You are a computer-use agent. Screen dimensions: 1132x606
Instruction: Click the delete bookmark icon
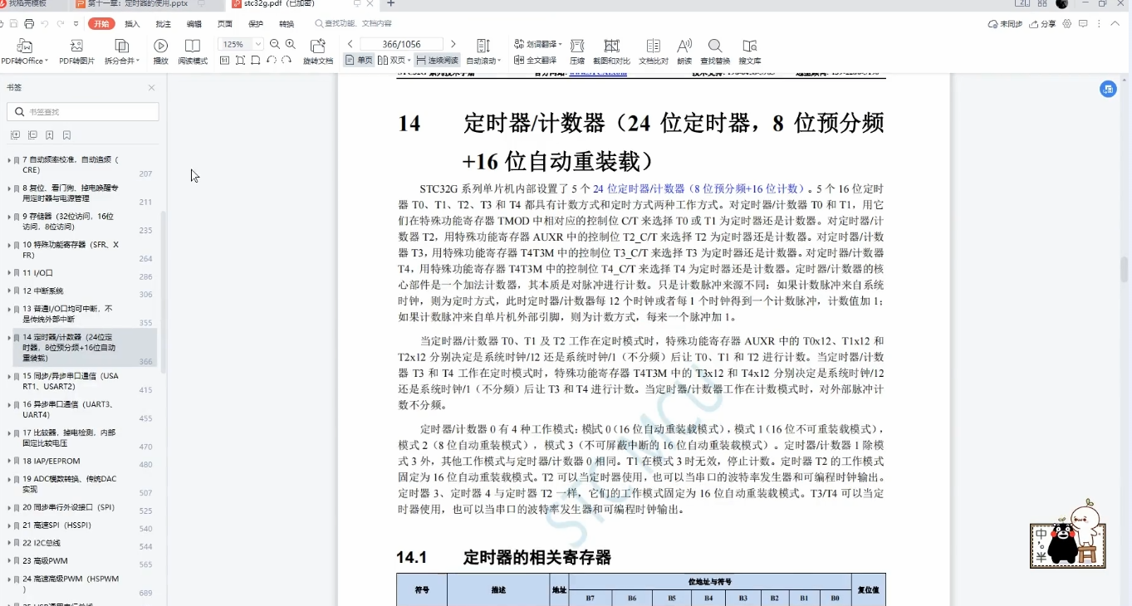coord(66,135)
